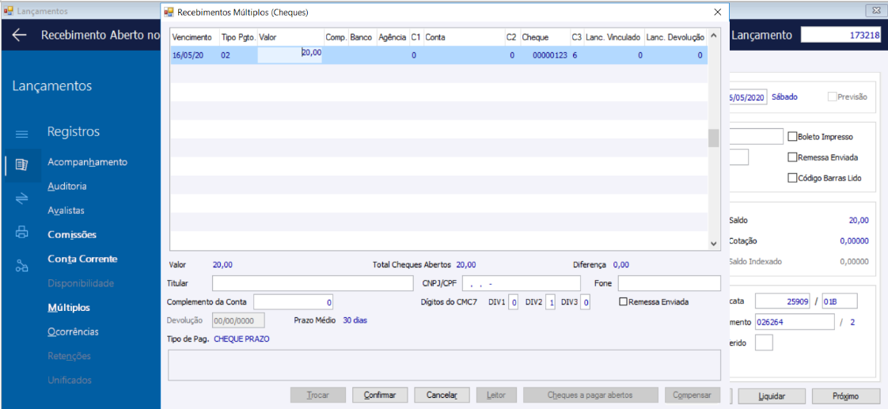The image size is (888, 409).
Task: Click the Lançamentos window title icon
Action: [9, 11]
